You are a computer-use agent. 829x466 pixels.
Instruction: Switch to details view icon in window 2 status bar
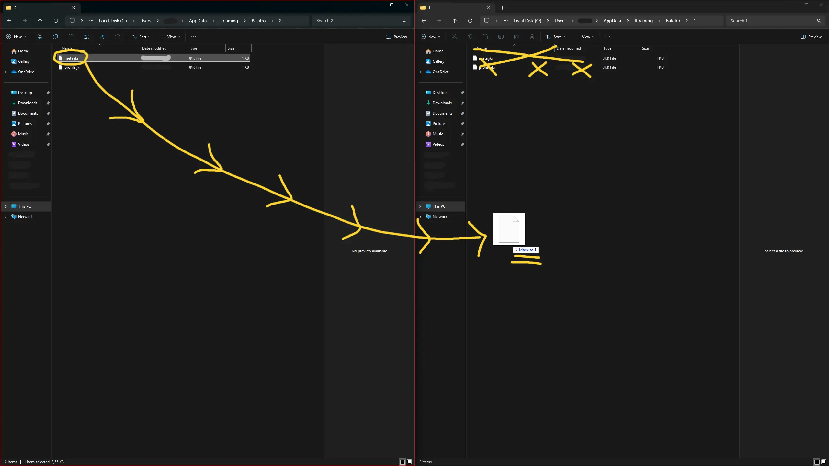coord(403,462)
